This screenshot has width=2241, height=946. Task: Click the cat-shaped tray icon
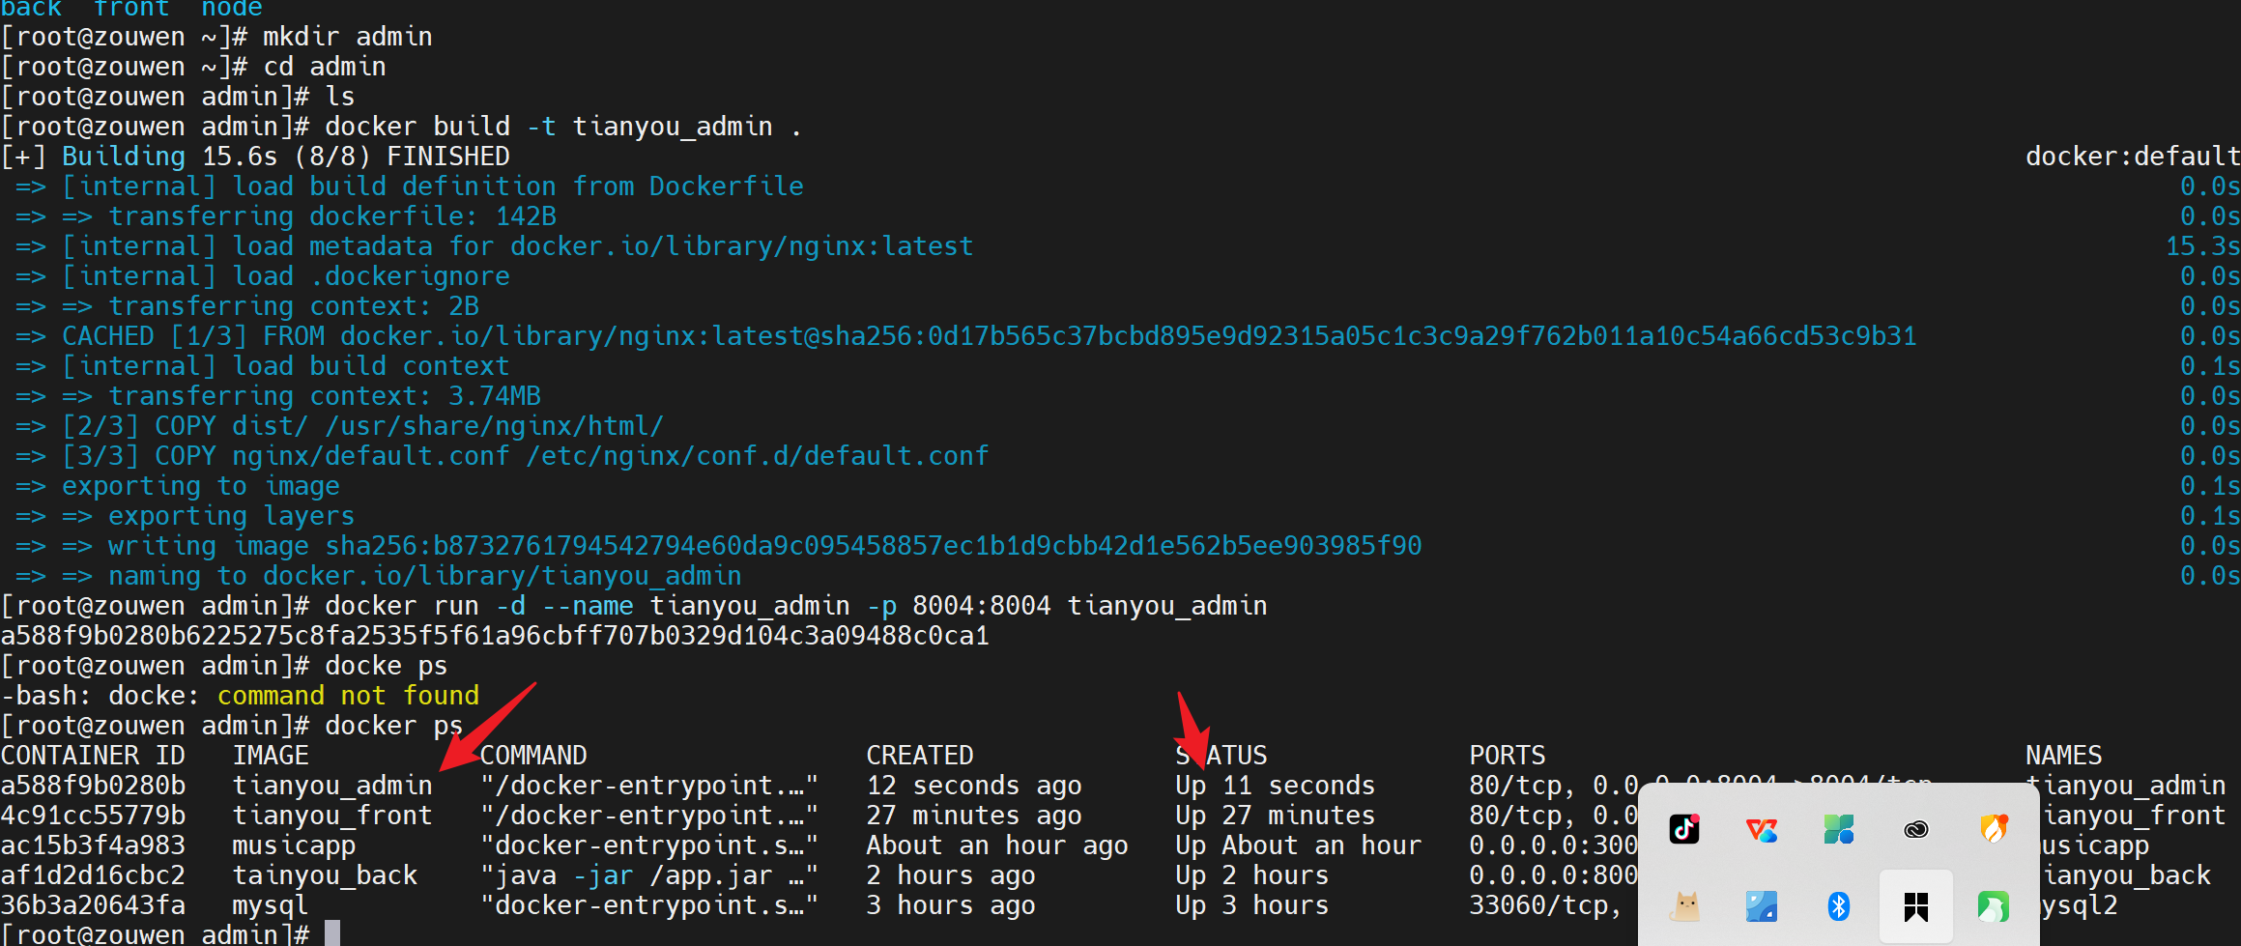(1685, 906)
